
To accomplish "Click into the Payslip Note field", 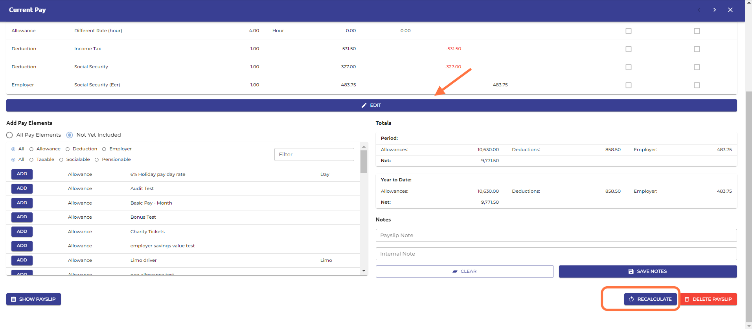I will (556, 236).
